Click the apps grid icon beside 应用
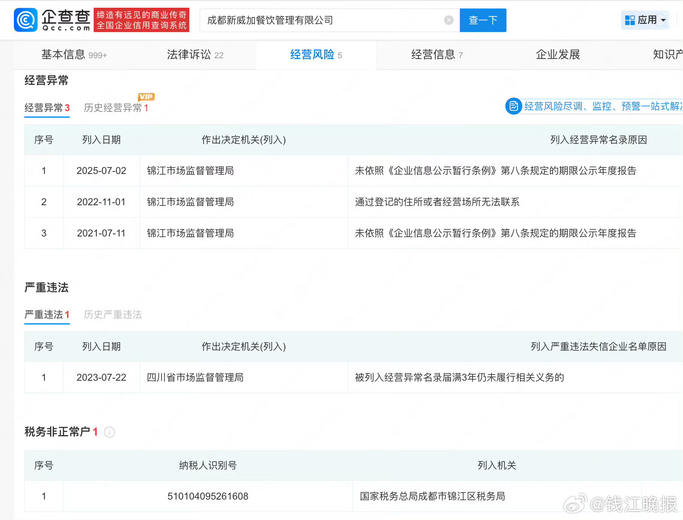The width and height of the screenshot is (683, 520). tap(630, 20)
